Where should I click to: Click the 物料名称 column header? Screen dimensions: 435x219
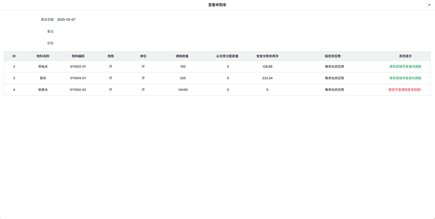pyautogui.click(x=43, y=56)
